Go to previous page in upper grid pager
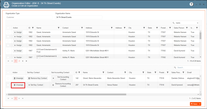This screenshot has height=109, width=207. click(x=12, y=61)
